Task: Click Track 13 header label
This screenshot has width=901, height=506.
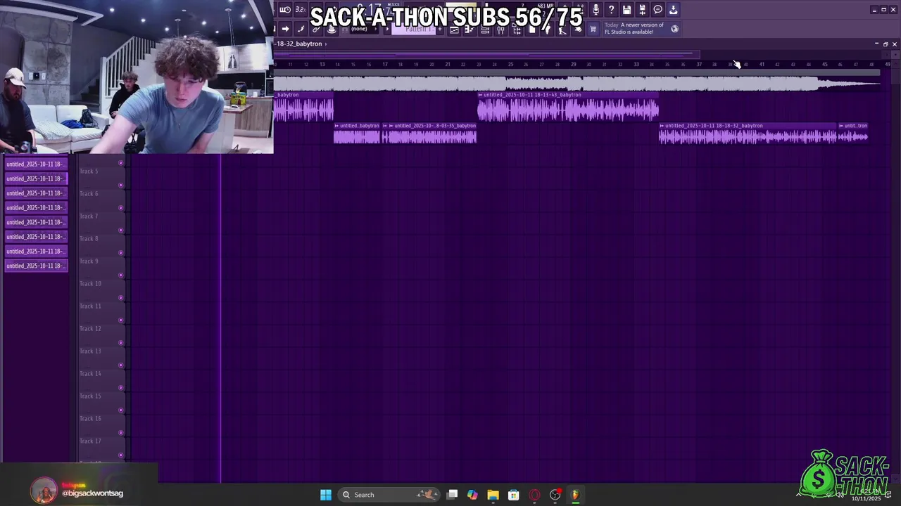Action: (90, 351)
